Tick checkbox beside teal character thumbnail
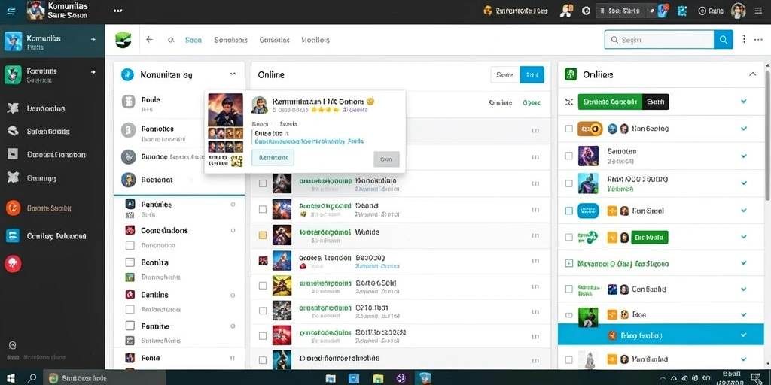 [x=569, y=183]
